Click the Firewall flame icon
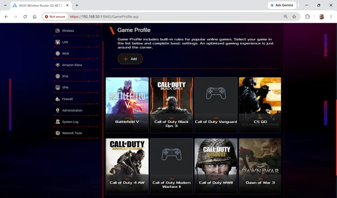337x198 pixels. [x=58, y=99]
